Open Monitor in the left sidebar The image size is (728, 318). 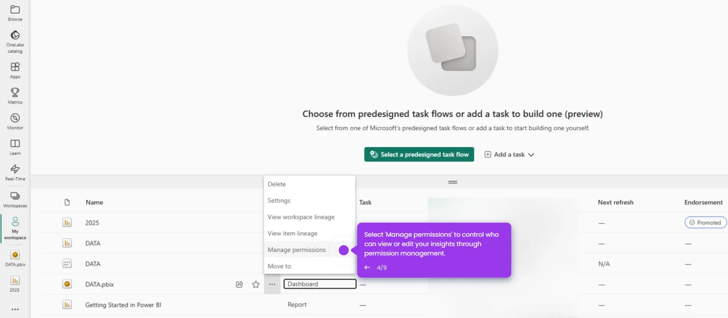15,121
